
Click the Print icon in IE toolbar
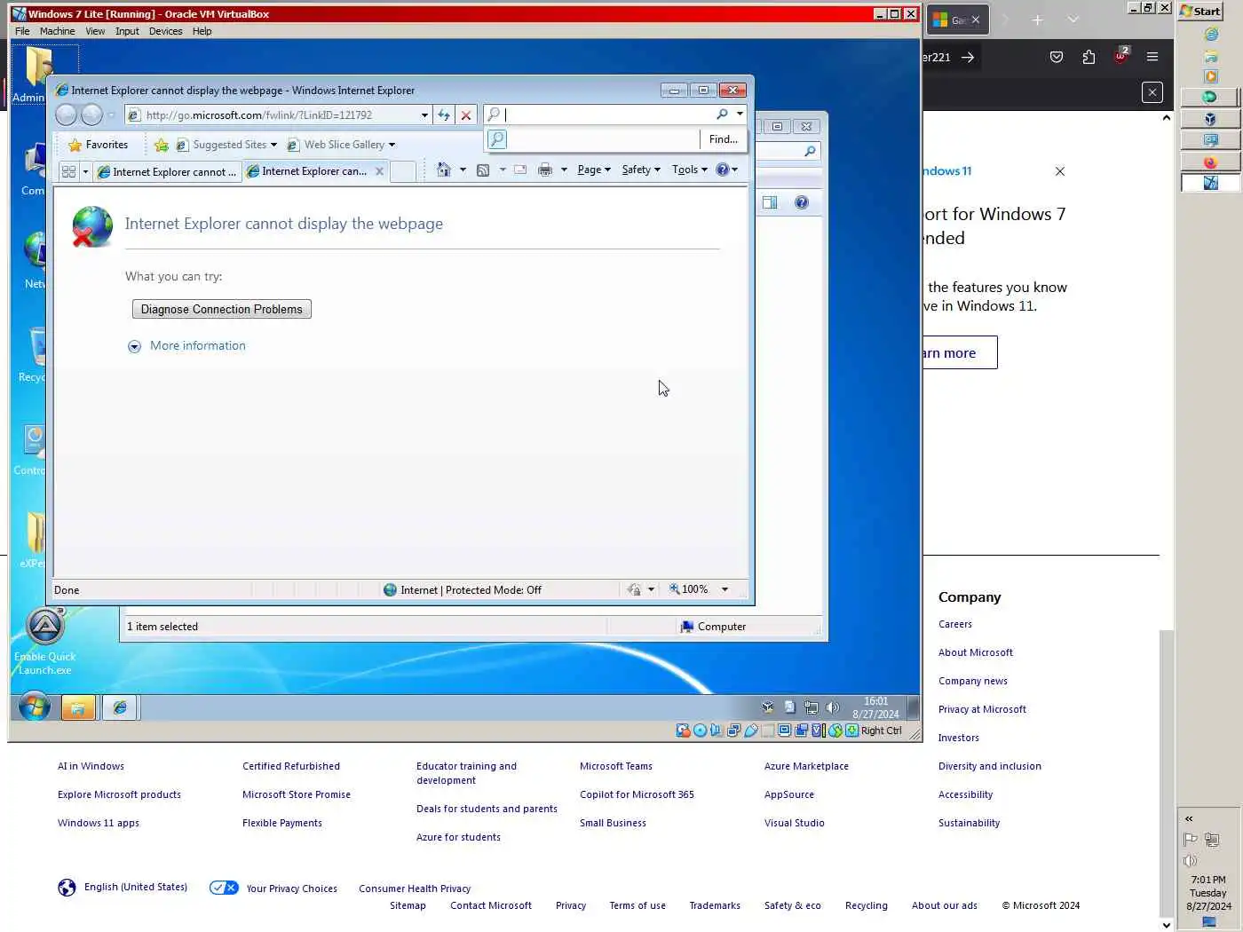click(545, 170)
